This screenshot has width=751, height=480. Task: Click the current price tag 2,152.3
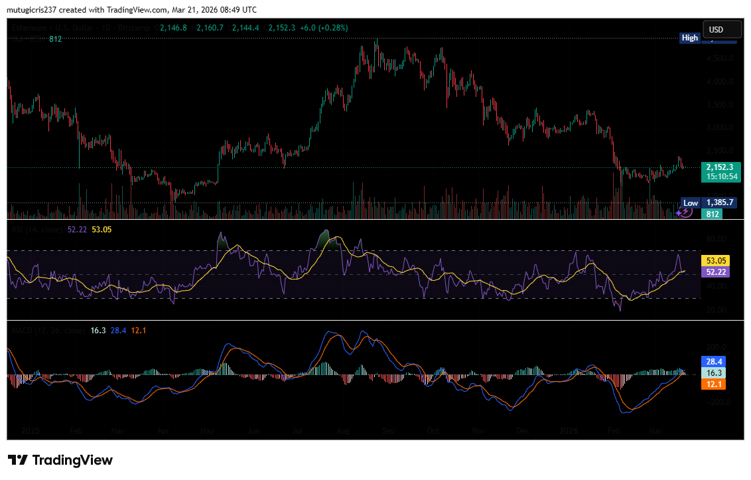tap(721, 172)
